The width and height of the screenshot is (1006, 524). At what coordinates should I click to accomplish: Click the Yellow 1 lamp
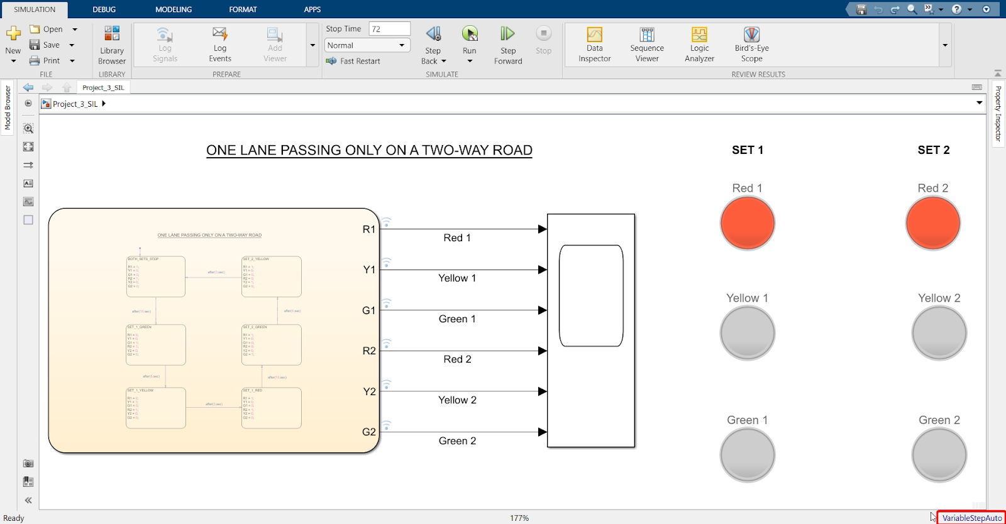[747, 333]
